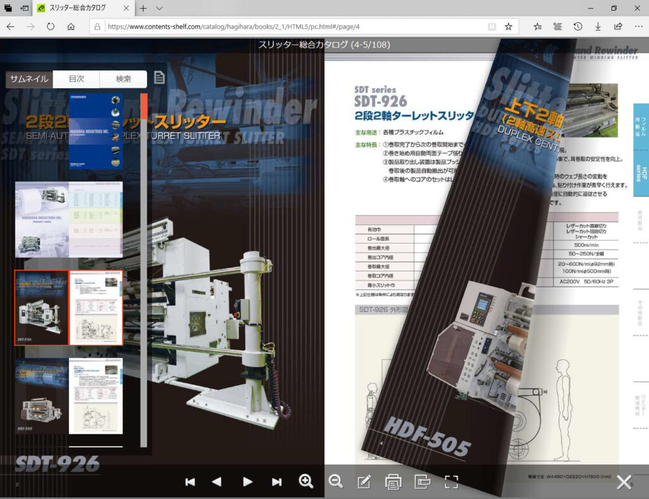Close the スリッター総合カタログ tab
The image size is (649, 499).
tap(126, 8)
